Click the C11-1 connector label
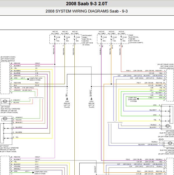Image resolution: width=174 pixels, height=175 pixels. [x=37, y=169]
